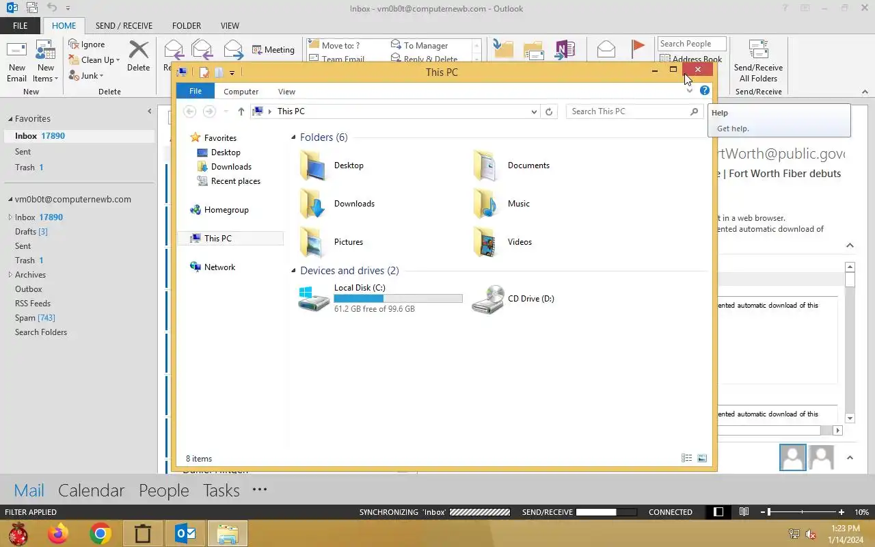
Task: Toggle Reading view in status bar
Action: click(744, 512)
